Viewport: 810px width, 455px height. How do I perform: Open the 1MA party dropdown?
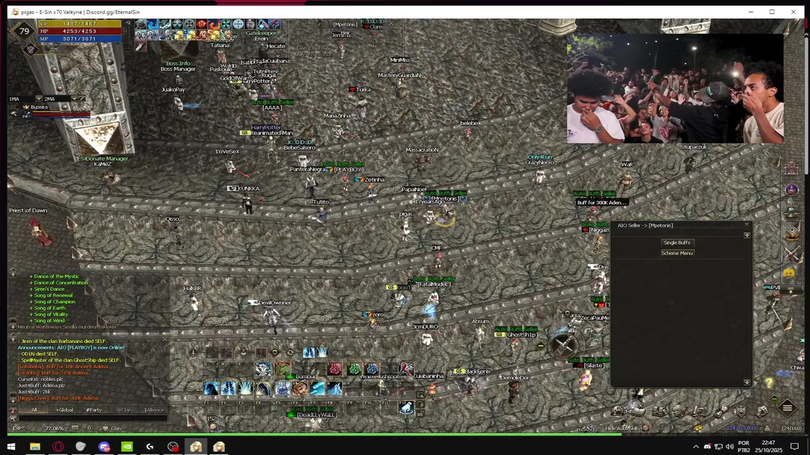pos(39,99)
